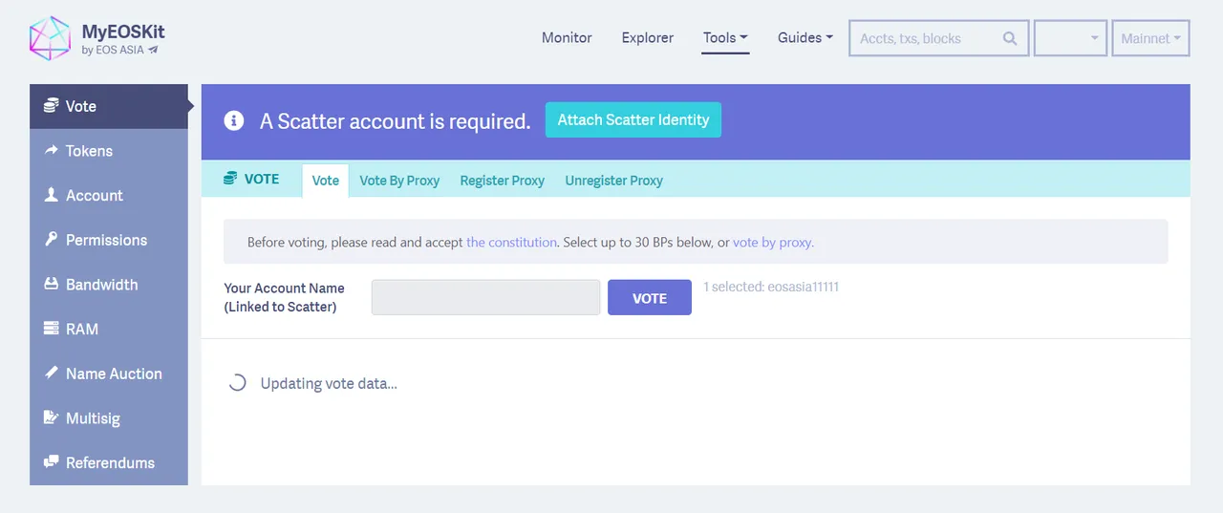Open the constitution link

[x=511, y=243]
